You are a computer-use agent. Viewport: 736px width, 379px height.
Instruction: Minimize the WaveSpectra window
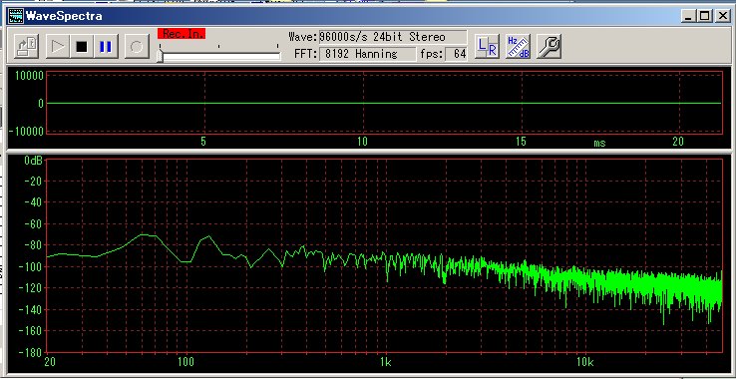[x=689, y=16]
